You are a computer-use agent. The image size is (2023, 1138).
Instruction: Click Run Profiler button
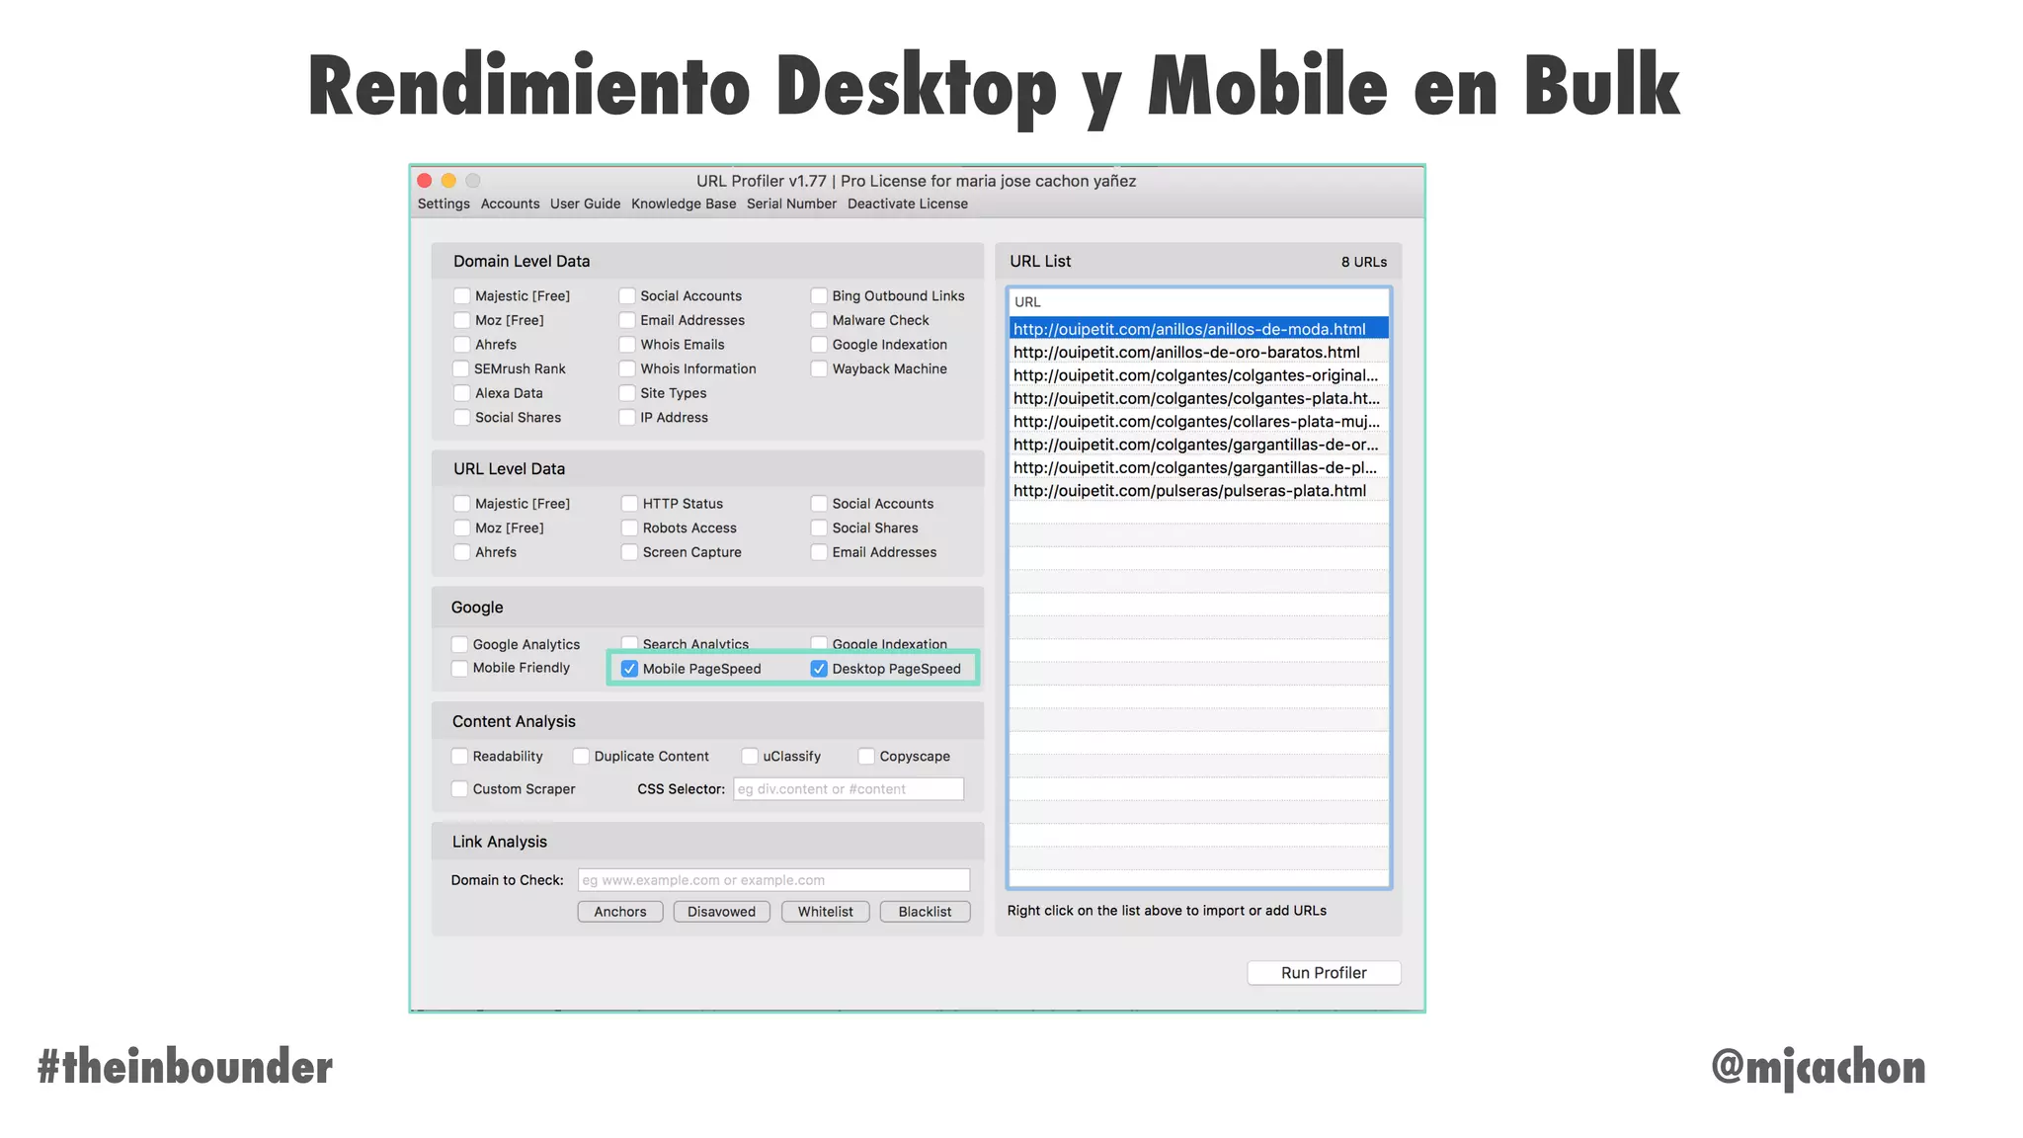click(x=1324, y=973)
